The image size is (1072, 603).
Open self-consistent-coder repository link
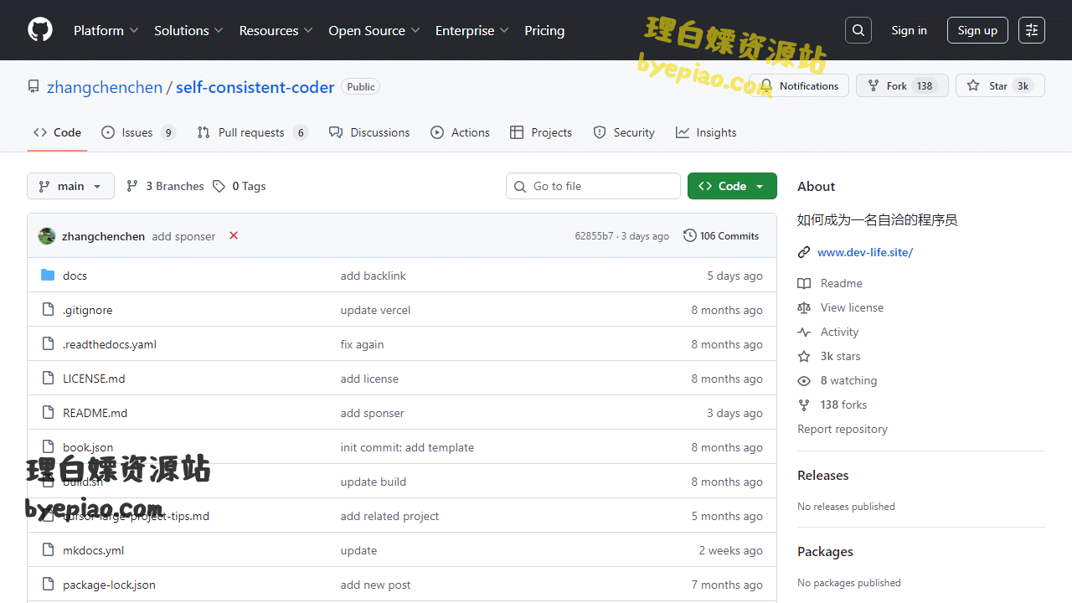coord(255,87)
